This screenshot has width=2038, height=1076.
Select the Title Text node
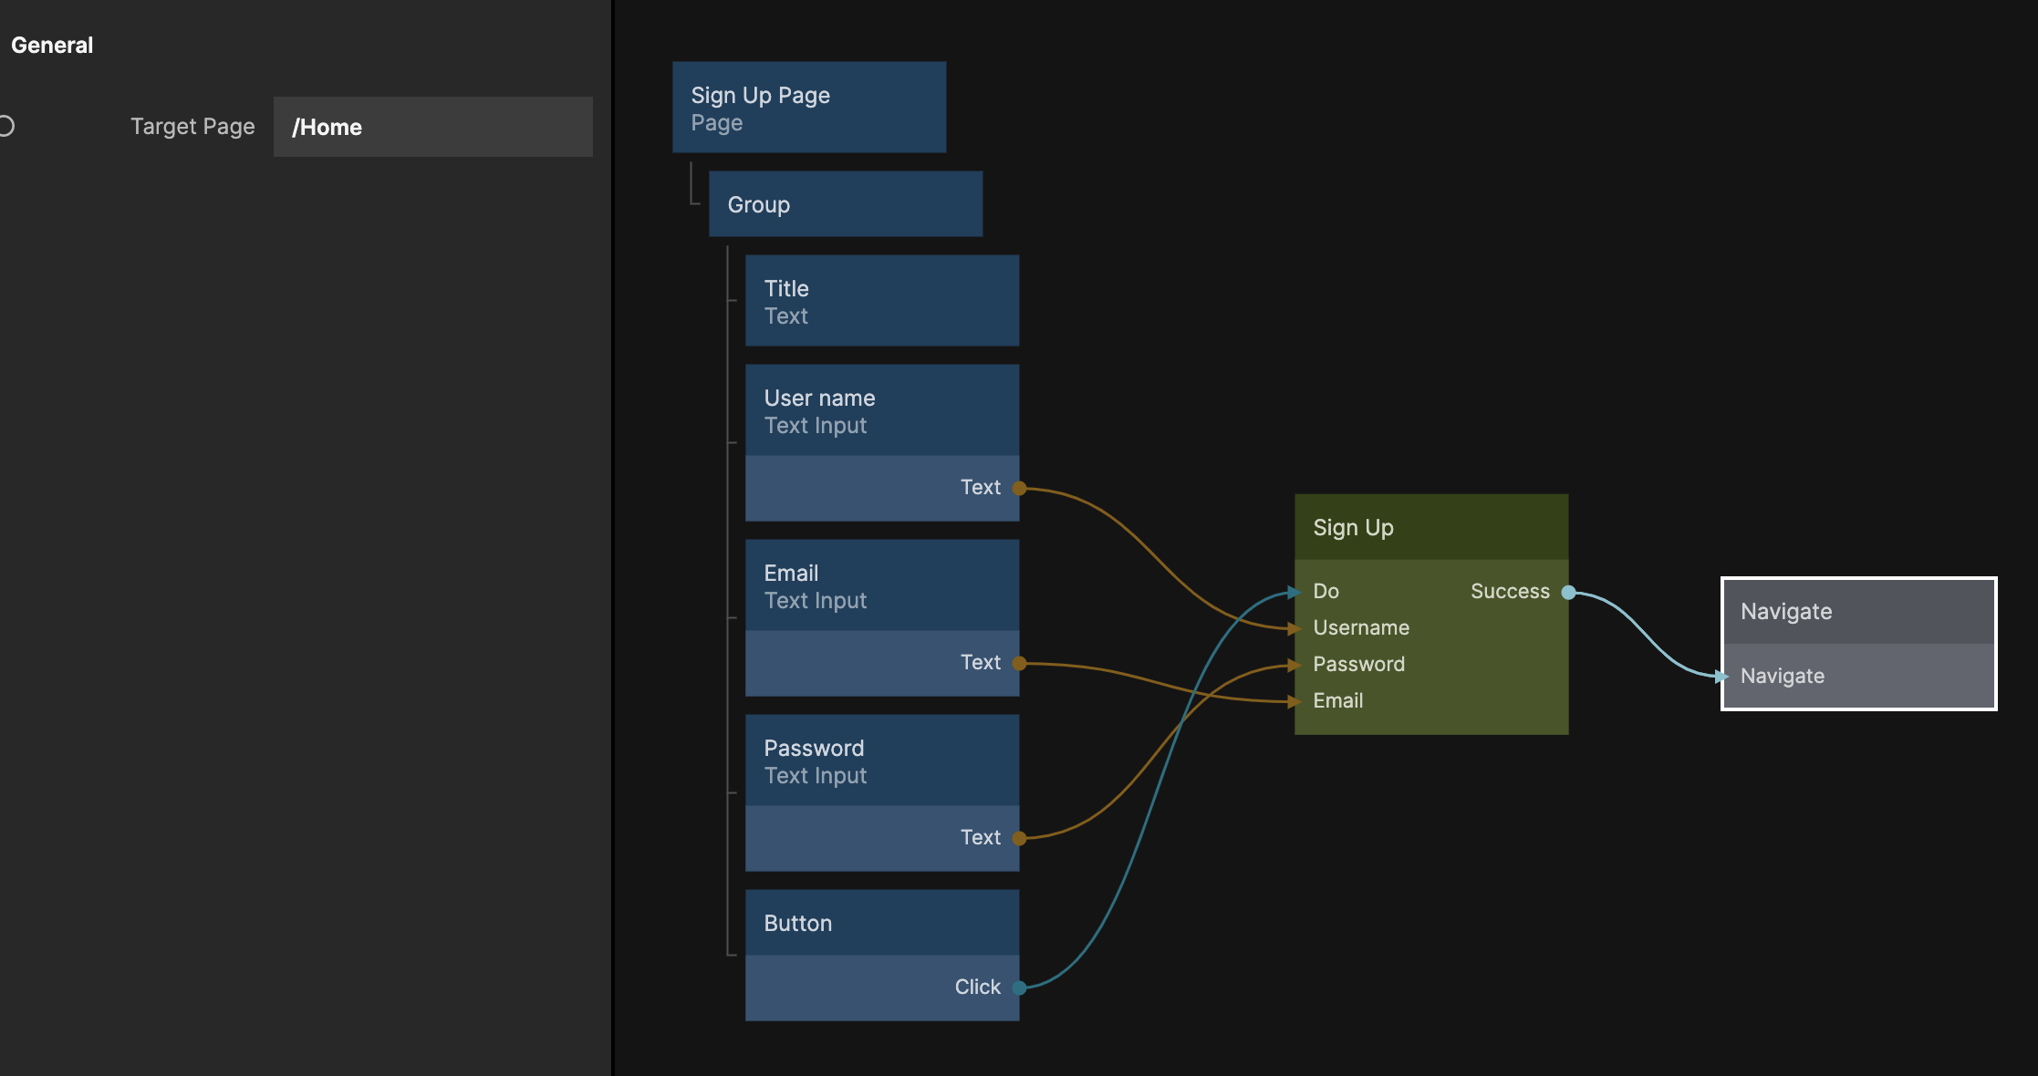881,301
